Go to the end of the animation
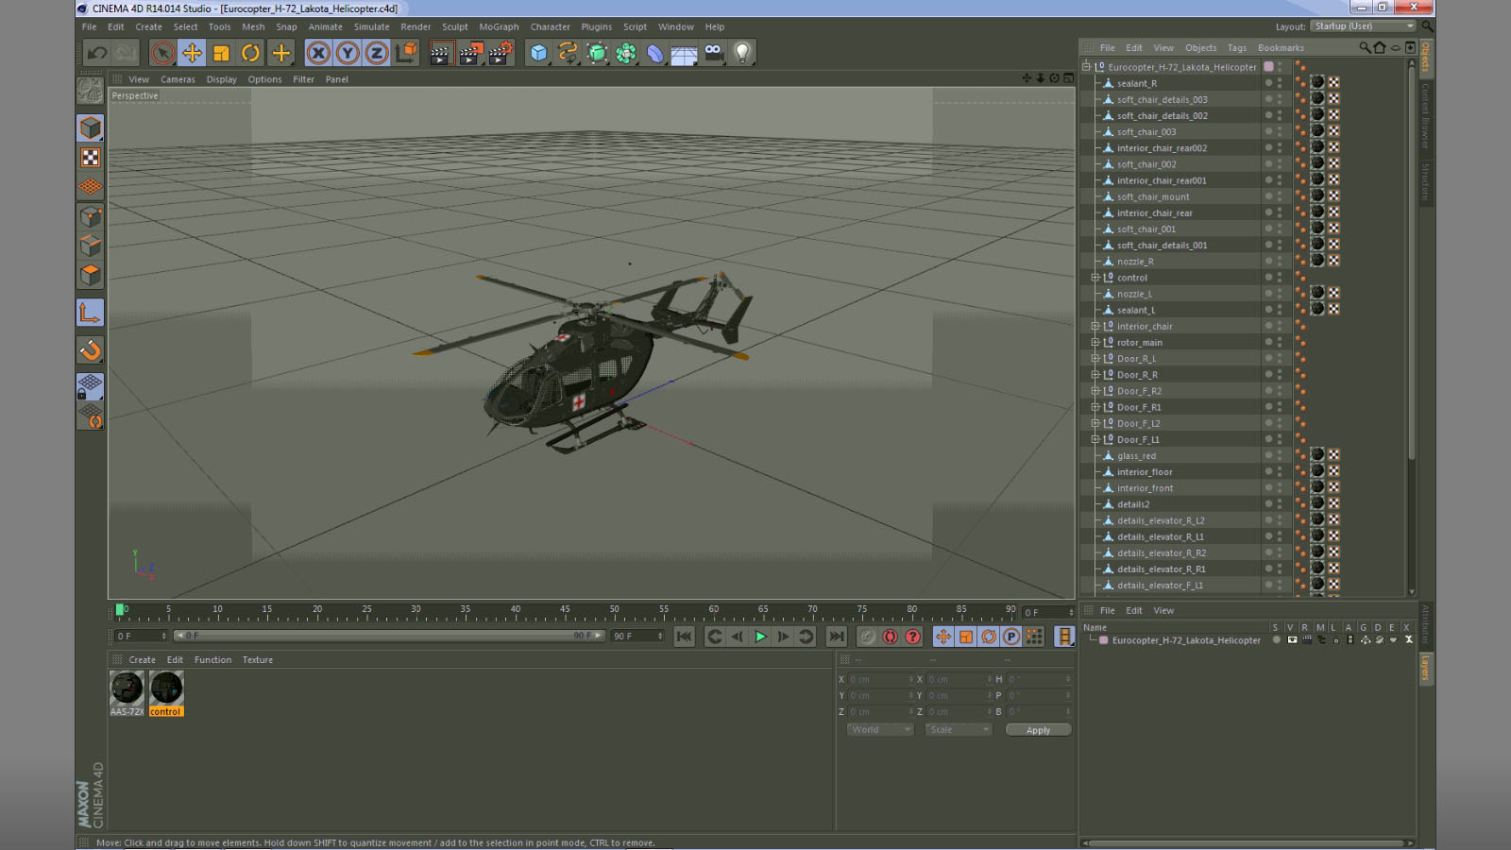 tap(836, 637)
